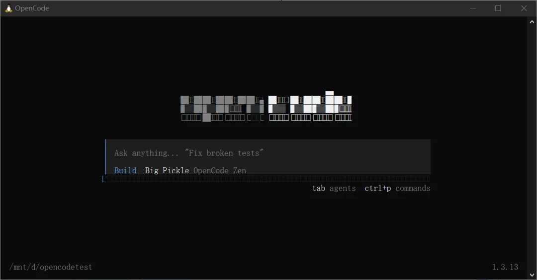Screen dimensions: 537x280
Task: Click the gray 'open' logo block
Action: click(x=222, y=108)
